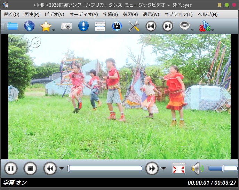Click the SMPlayer icon in the title bar
This screenshot has width=239, height=190.
point(6,5)
